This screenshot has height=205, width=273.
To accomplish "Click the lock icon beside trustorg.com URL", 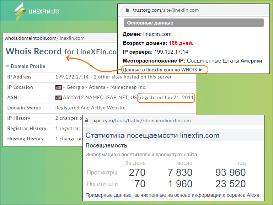I will coord(124,10).
